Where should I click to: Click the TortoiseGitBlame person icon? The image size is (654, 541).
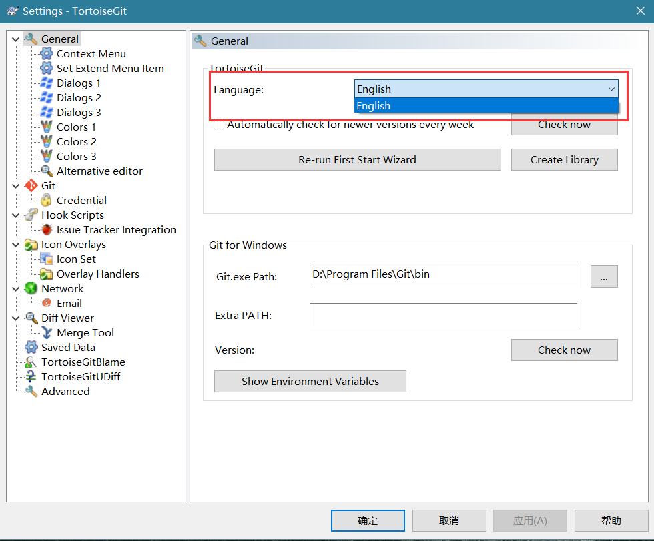(31, 362)
